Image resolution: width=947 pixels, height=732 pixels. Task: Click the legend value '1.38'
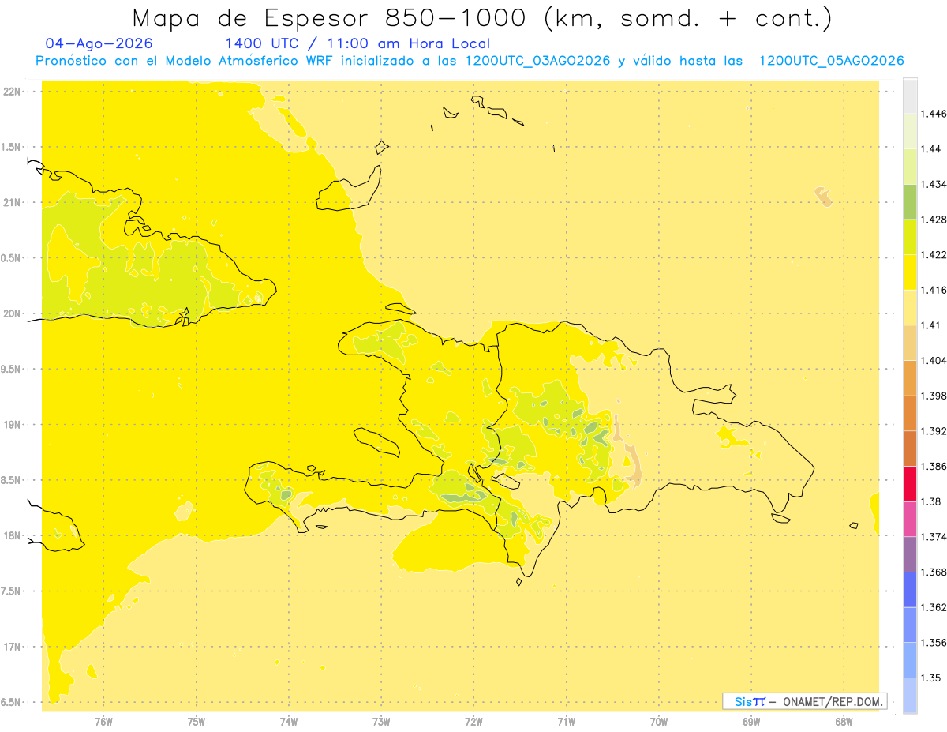click(933, 501)
